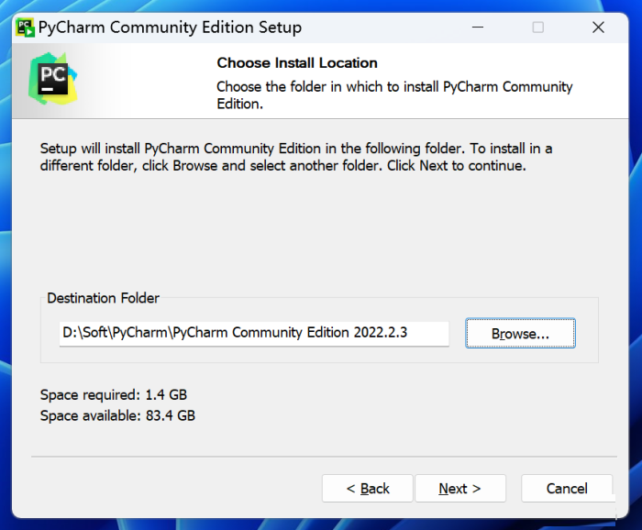642x530 pixels.
Task: Click the 'Choose Install Location' heading
Action: (297, 63)
